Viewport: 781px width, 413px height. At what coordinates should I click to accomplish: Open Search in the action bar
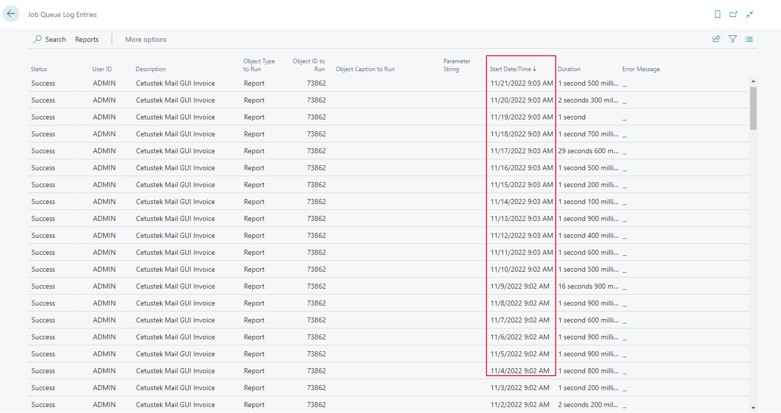pos(50,39)
